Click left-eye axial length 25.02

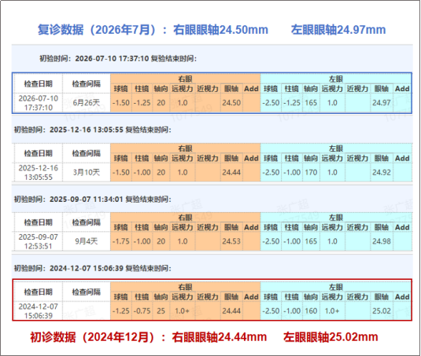pos(382,311)
